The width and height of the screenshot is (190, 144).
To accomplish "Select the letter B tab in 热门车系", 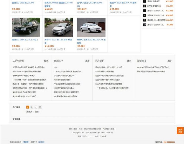I will coord(32,107).
